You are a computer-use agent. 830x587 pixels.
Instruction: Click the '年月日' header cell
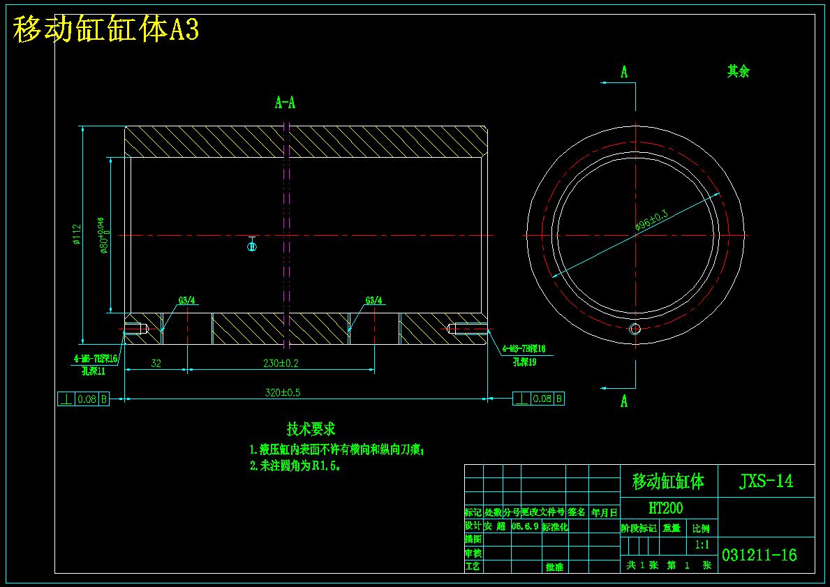(605, 512)
